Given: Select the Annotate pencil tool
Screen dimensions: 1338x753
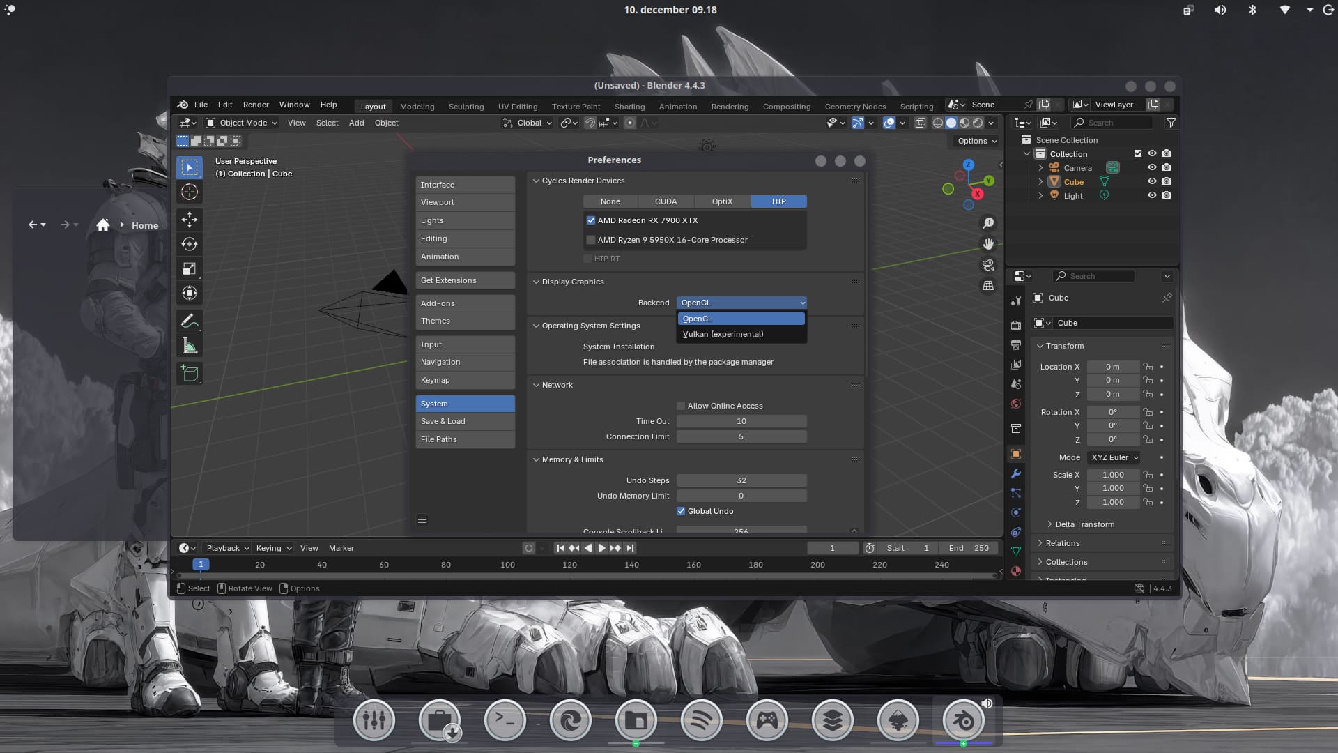Looking at the screenshot, I should tap(189, 321).
